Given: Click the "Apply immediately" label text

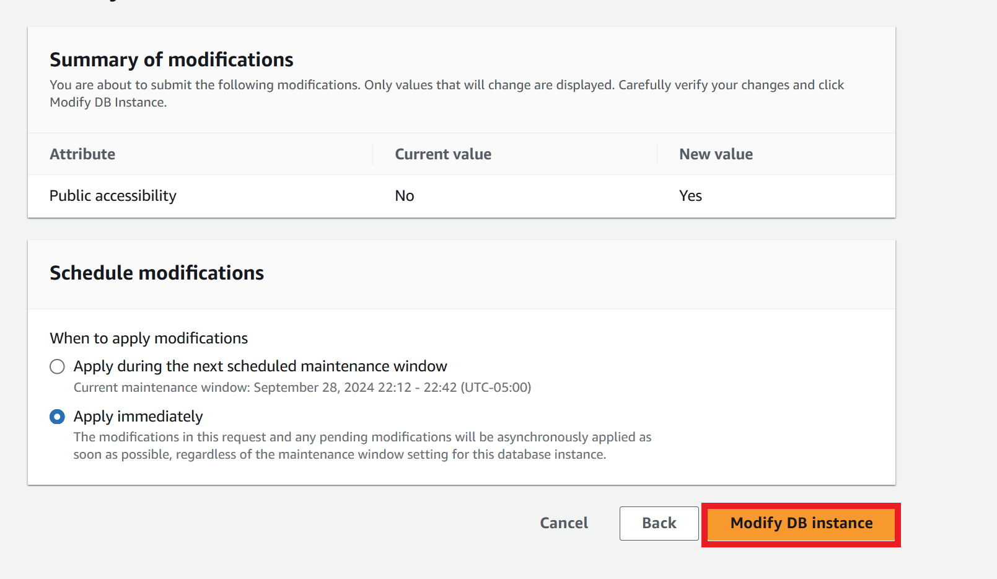Looking at the screenshot, I should click(138, 417).
